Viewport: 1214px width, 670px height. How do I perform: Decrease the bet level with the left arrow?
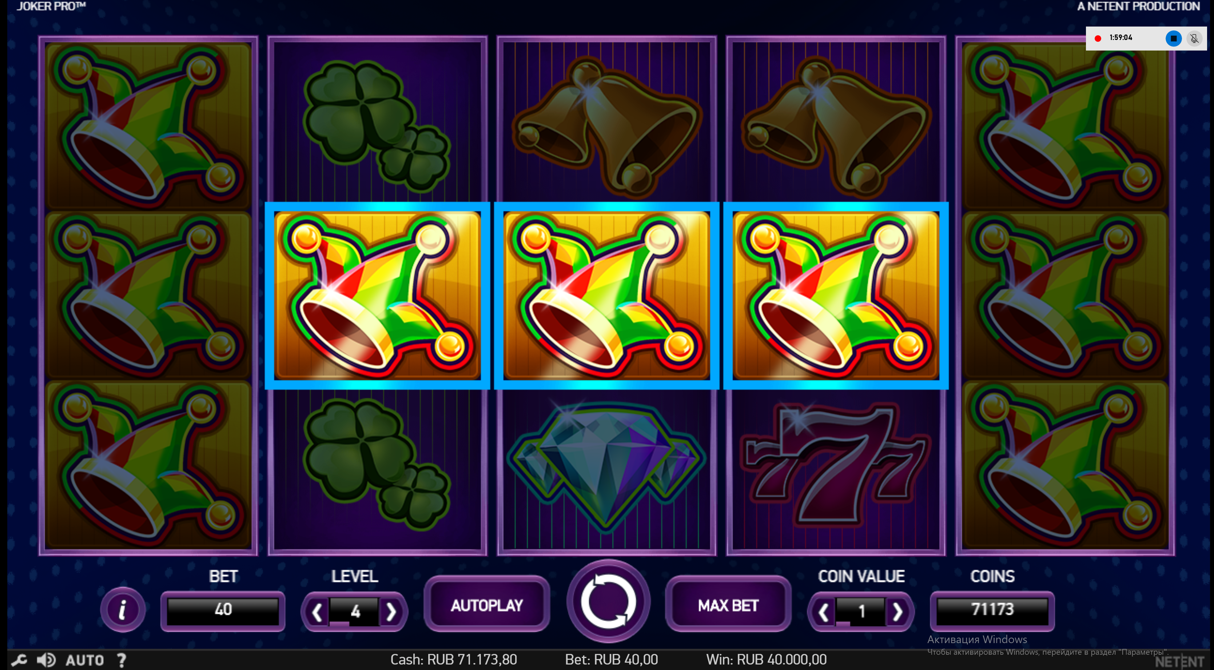[x=317, y=612]
